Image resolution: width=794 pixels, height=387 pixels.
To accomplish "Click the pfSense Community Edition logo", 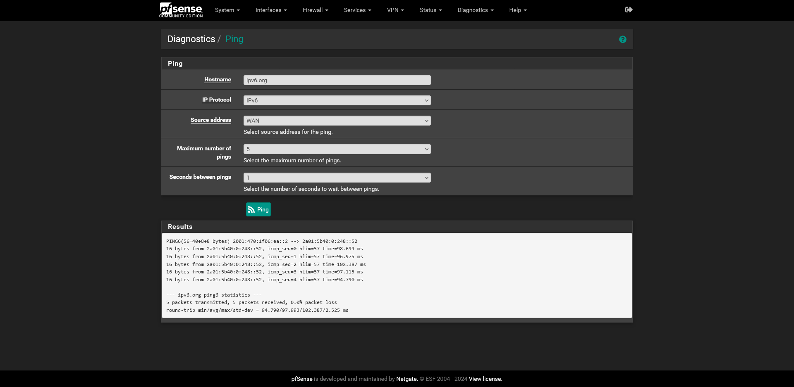I will click(x=181, y=10).
